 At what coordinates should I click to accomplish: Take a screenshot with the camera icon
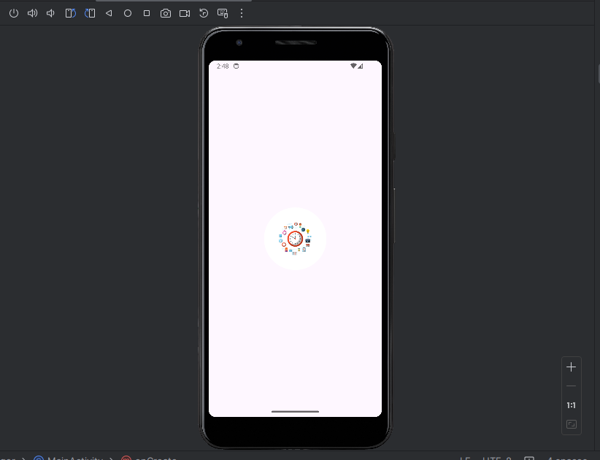166,13
